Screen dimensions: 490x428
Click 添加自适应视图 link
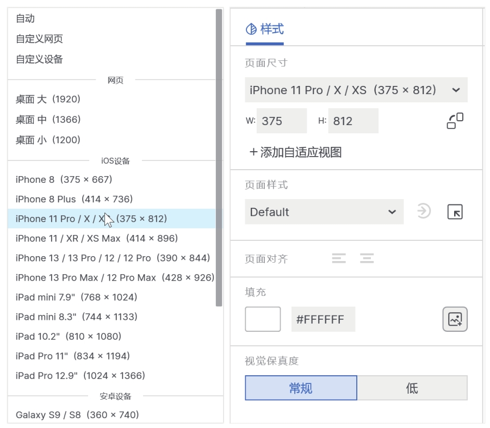tap(301, 152)
